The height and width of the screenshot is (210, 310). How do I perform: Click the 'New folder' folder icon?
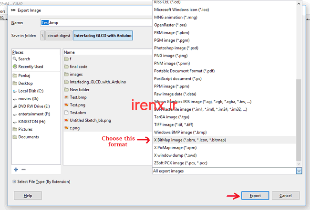click(x=66, y=90)
